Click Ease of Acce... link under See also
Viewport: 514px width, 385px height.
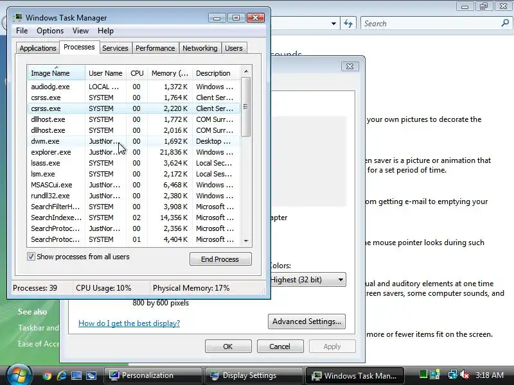coord(39,344)
